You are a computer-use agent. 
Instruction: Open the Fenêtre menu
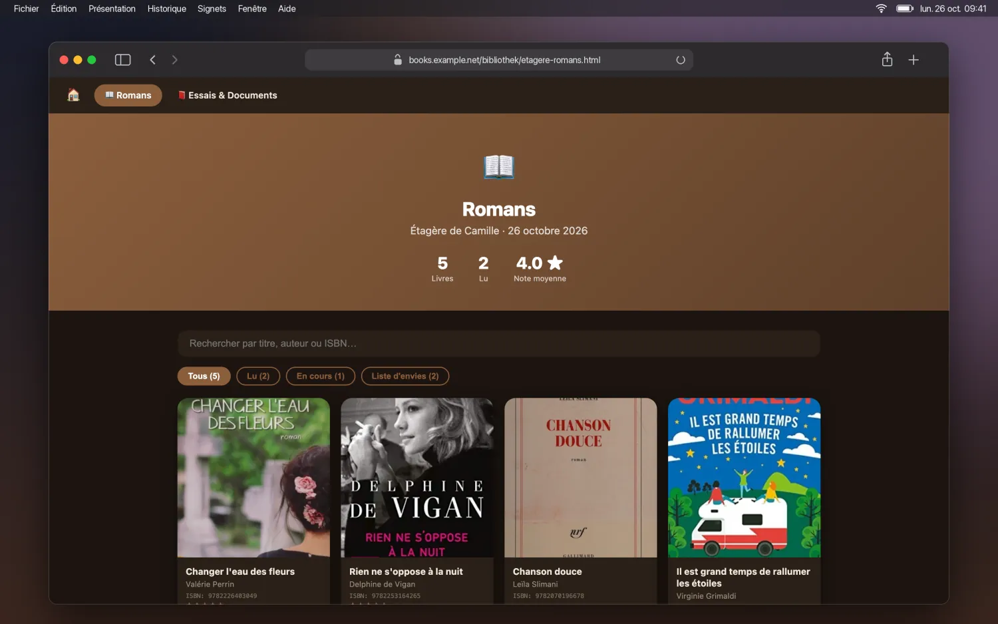(x=252, y=9)
